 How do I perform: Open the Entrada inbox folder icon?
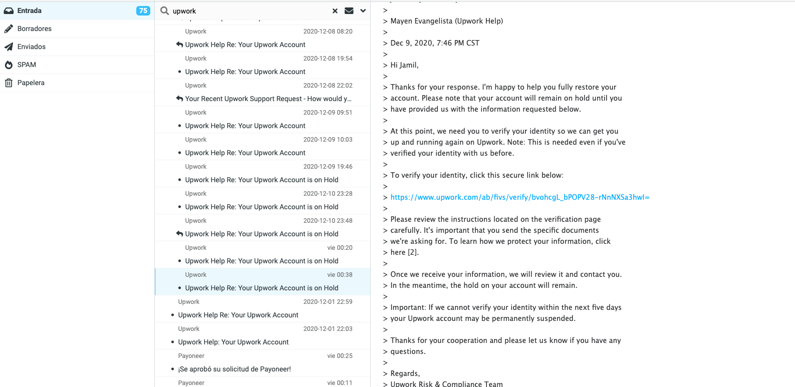pos(9,11)
